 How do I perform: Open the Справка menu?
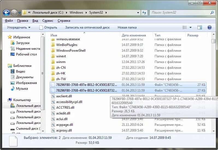[x=64, y=21]
